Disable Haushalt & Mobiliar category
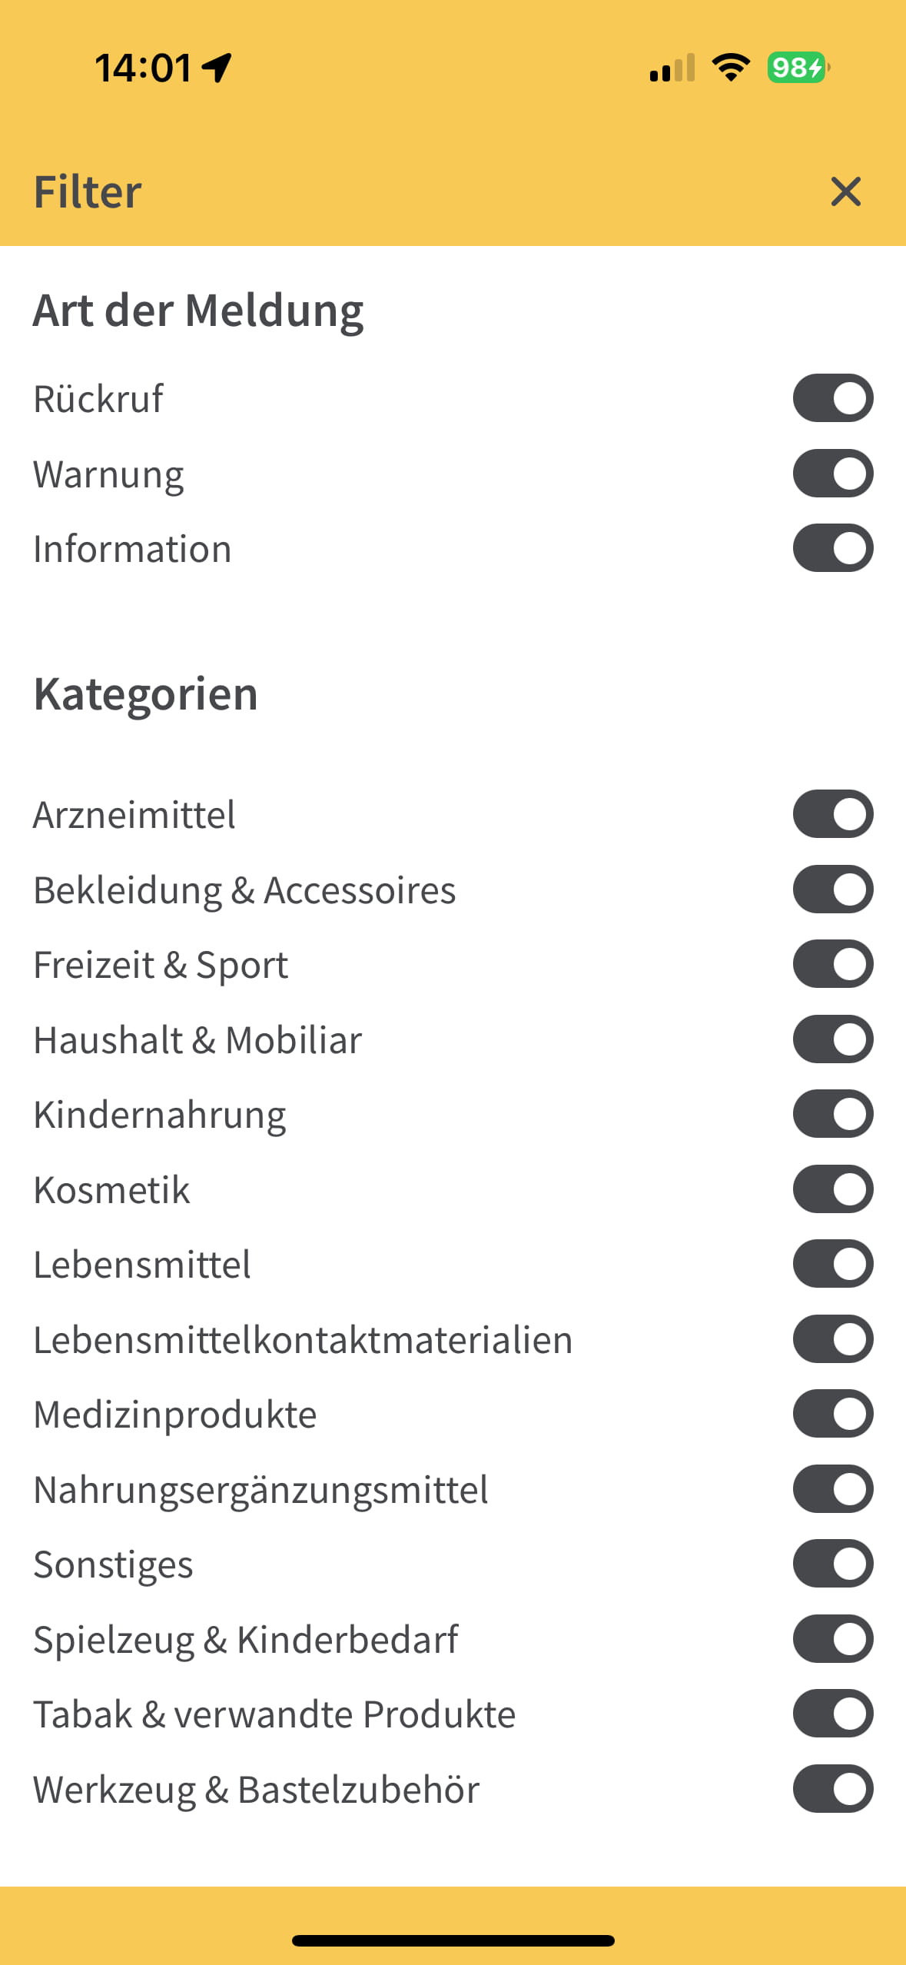Viewport: 906px width, 1965px height. click(x=833, y=1039)
